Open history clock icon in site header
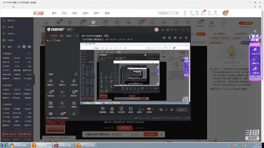 click(185, 12)
